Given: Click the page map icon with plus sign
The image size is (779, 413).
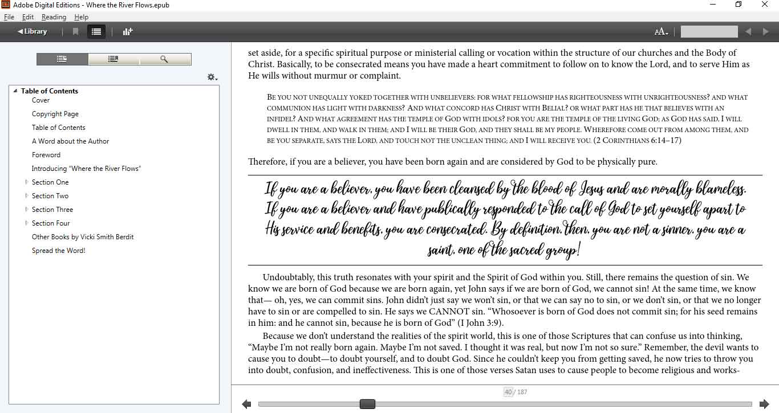Looking at the screenshot, I should pyautogui.click(x=128, y=32).
